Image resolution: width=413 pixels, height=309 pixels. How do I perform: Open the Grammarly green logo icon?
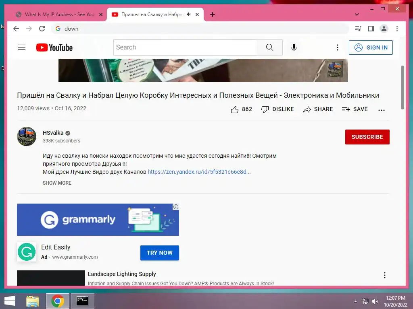click(27, 252)
